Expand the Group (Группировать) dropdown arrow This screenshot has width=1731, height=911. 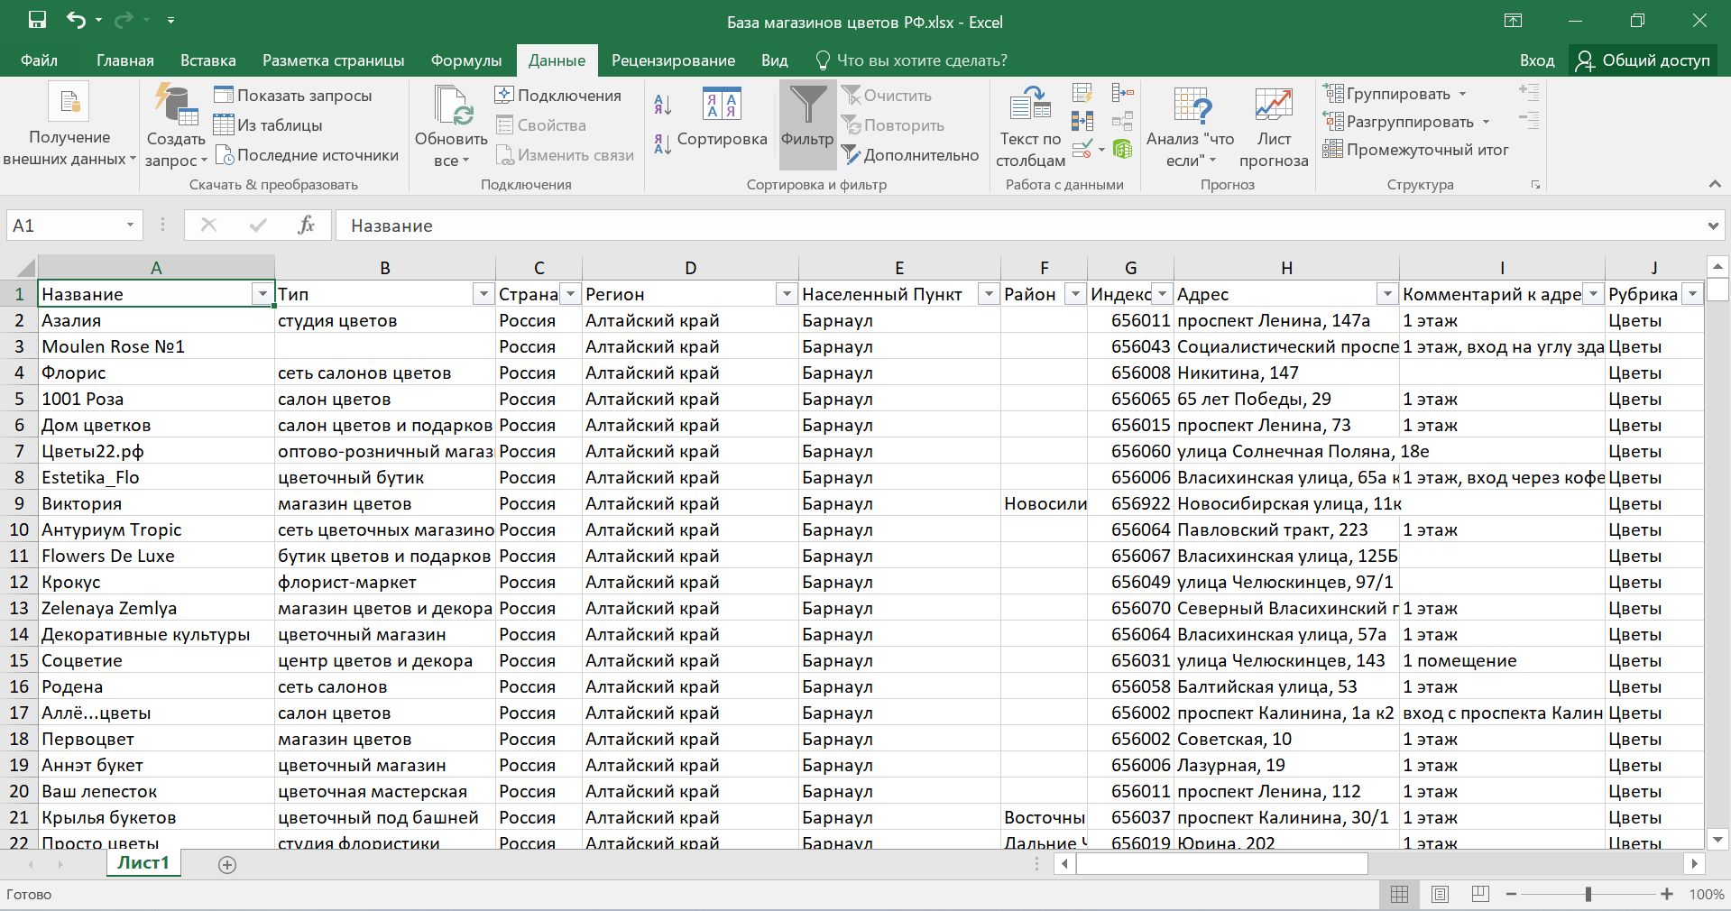pyautogui.click(x=1462, y=94)
